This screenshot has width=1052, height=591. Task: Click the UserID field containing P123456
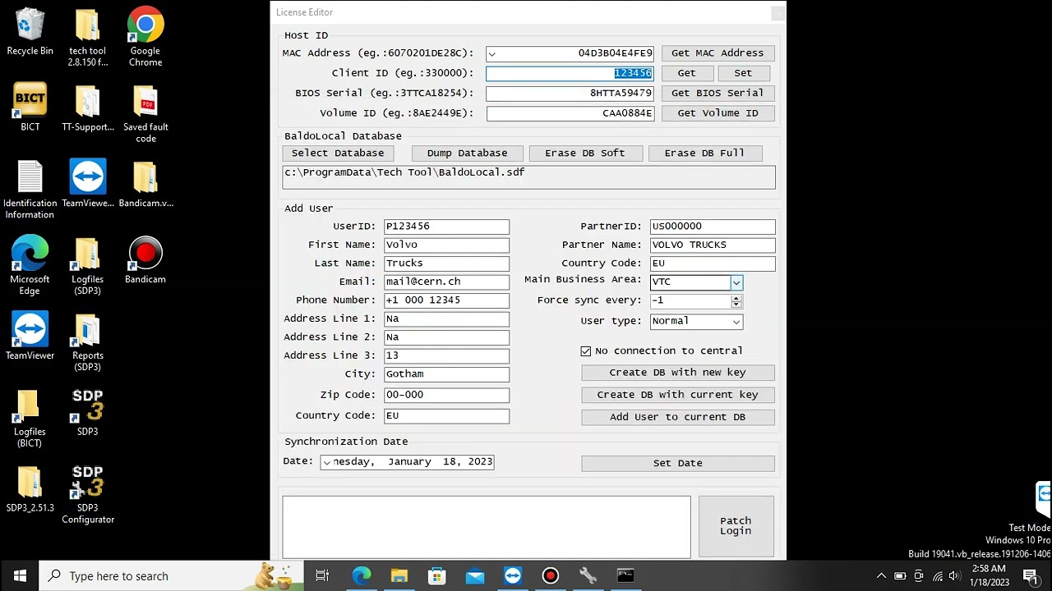(446, 227)
